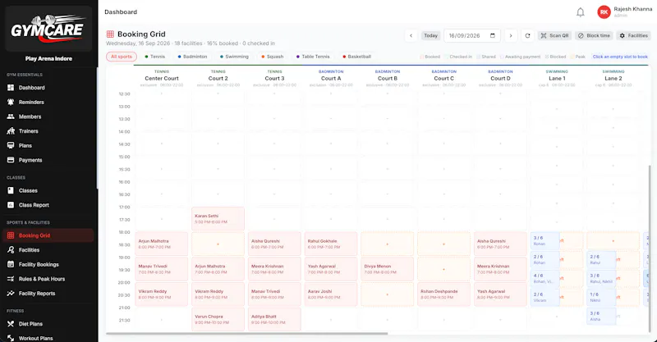Click the Facility Bookings icon in the sidebar
This screenshot has height=342, width=657.
11,265
